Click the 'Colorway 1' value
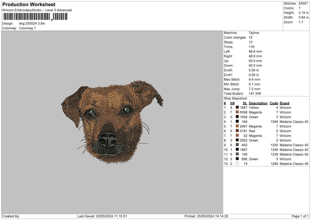Viewport: 311px width, 220px height. click(27, 28)
